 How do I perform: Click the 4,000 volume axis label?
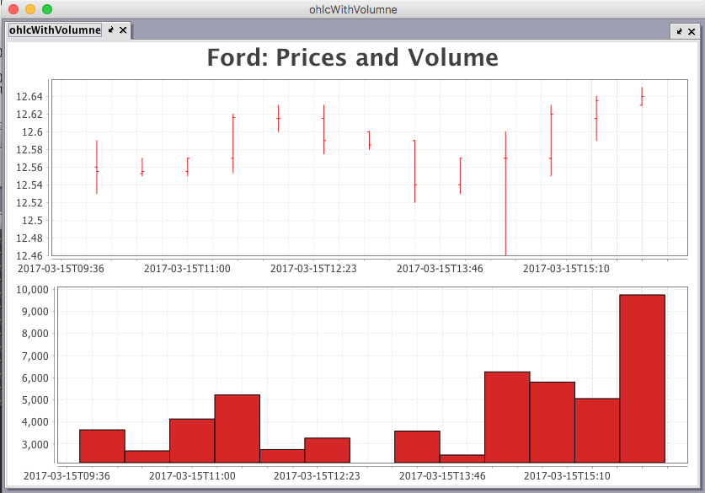(x=35, y=422)
